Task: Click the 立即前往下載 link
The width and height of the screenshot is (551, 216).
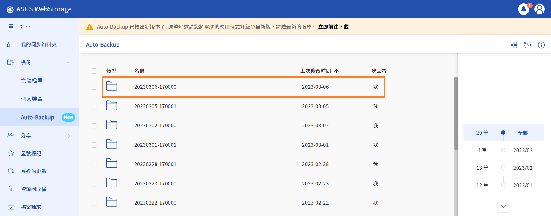Action: pyautogui.click(x=333, y=27)
